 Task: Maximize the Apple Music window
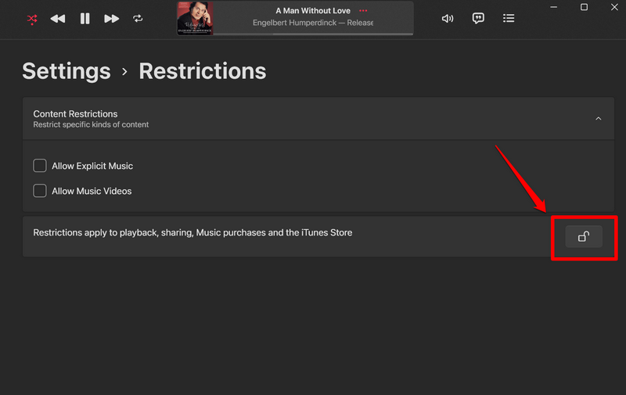point(584,7)
